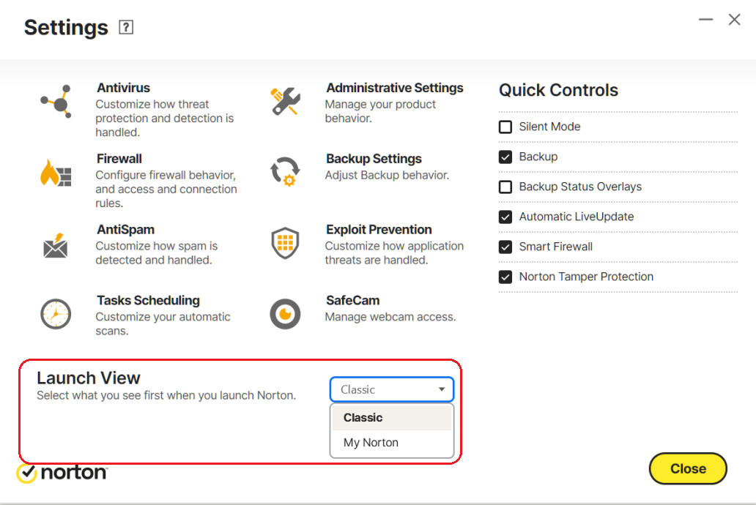756x505 pixels.
Task: Go to AntiSpam settings heading
Action: 125,229
